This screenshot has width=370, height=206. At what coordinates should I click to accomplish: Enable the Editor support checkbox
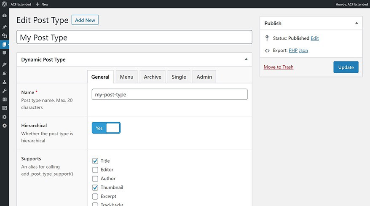point(95,170)
